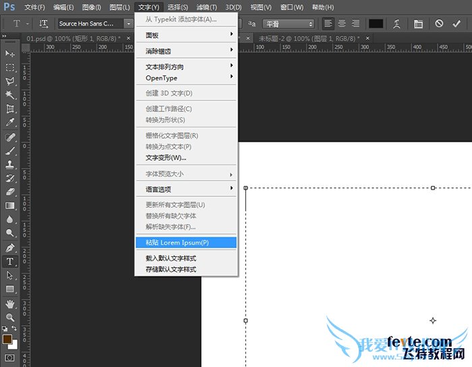The height and width of the screenshot is (367, 472).
Task: Select the Magic Wand tool
Action: pyautogui.click(x=9, y=95)
